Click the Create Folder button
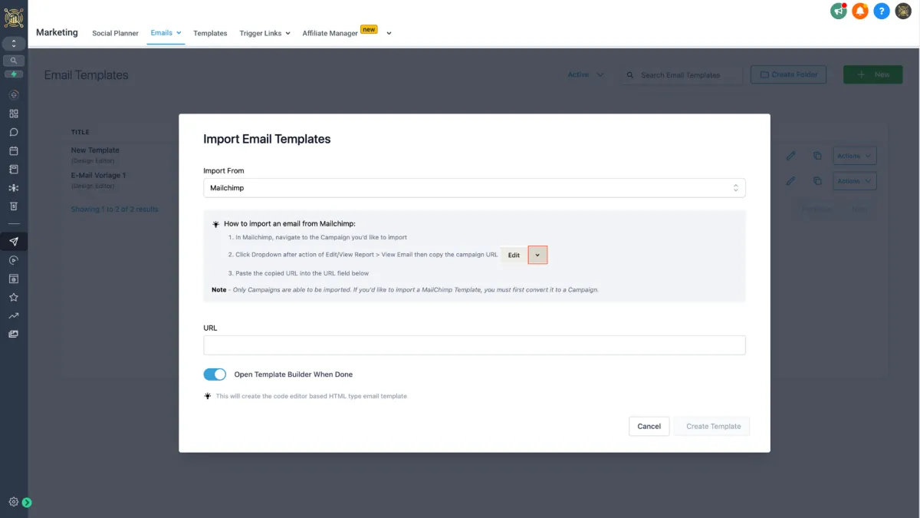Screen dimensions: 920x518 tap(789, 74)
